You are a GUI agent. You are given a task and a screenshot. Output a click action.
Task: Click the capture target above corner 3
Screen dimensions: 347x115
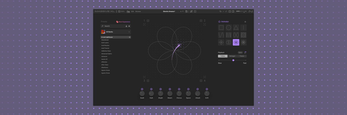[144, 77]
